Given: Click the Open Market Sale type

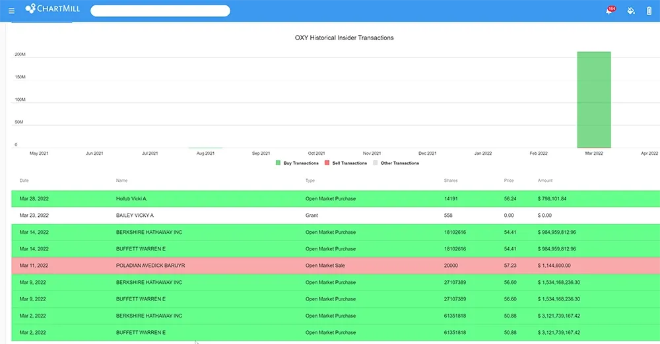Looking at the screenshot, I should pos(325,266).
